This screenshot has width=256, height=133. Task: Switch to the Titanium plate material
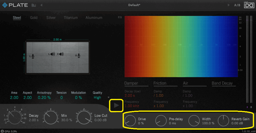pos(70,18)
